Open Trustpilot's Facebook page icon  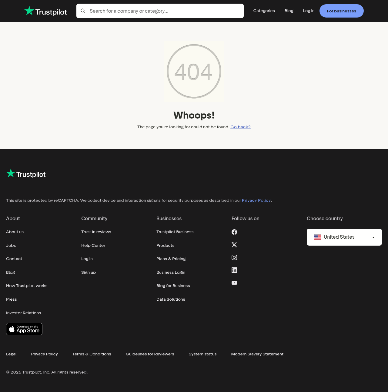[x=234, y=232]
